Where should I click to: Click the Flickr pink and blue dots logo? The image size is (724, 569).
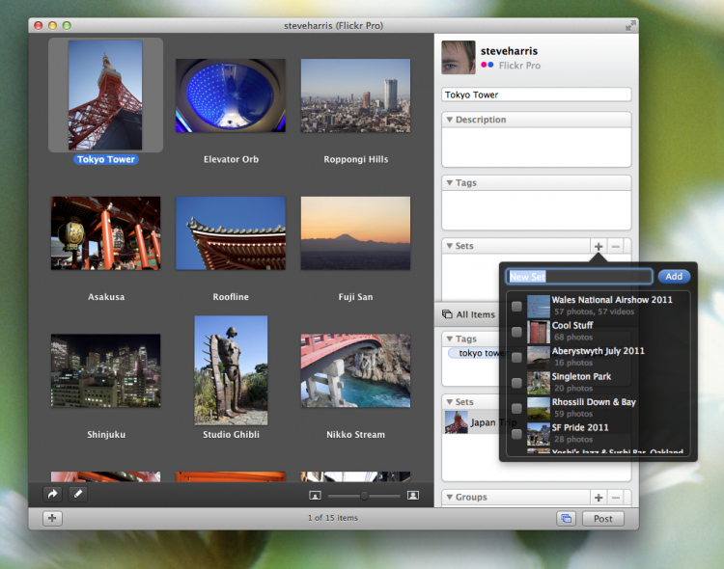487,65
